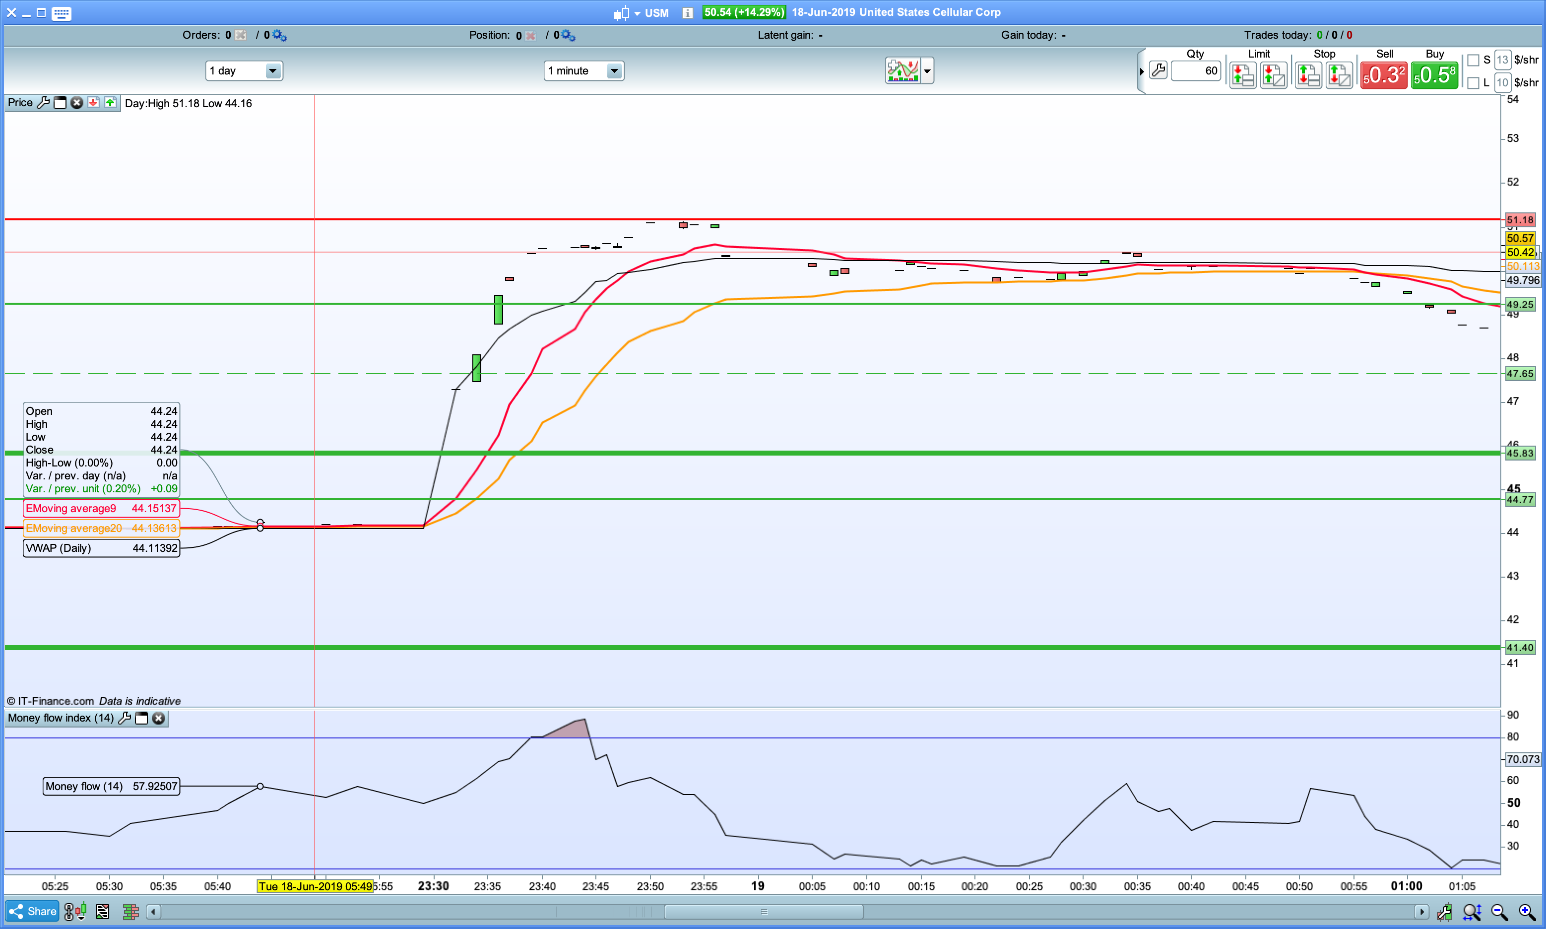Click the Qty input field

1196,71
